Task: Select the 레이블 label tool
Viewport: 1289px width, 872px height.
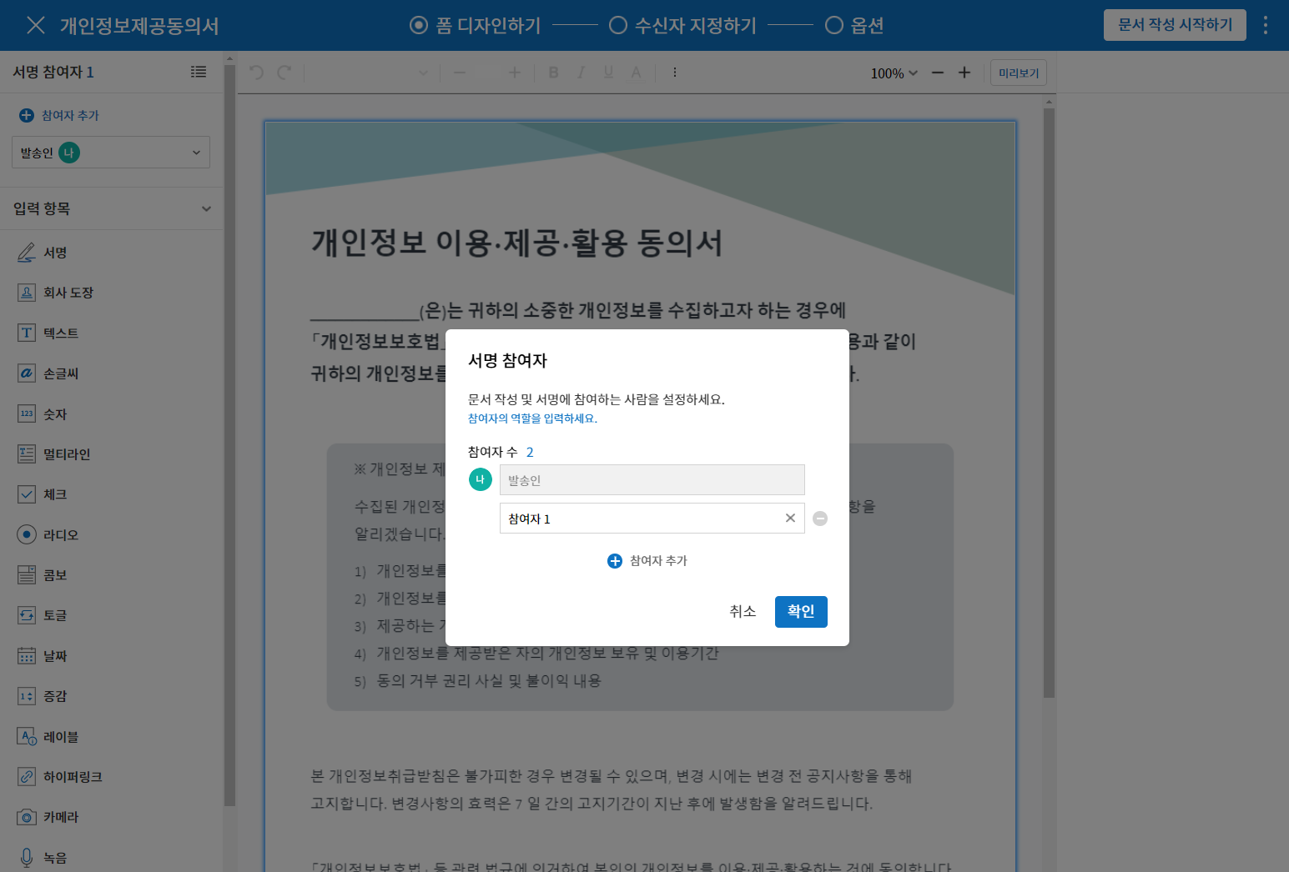Action: click(48, 736)
